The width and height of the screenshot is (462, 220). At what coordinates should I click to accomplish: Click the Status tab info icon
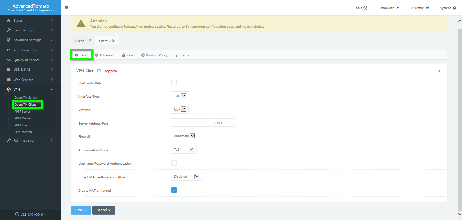coord(177,55)
